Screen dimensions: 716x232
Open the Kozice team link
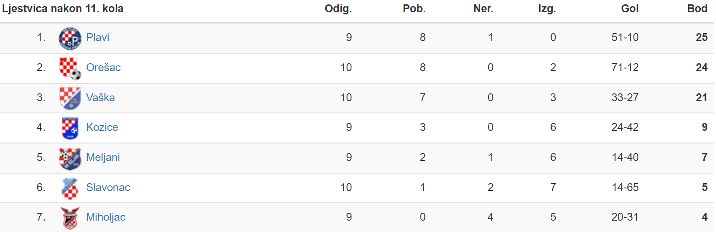(x=102, y=127)
